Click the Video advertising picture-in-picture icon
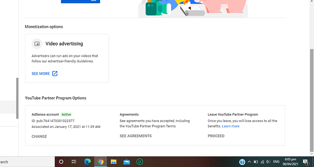314x167 pixels. [x=37, y=44]
